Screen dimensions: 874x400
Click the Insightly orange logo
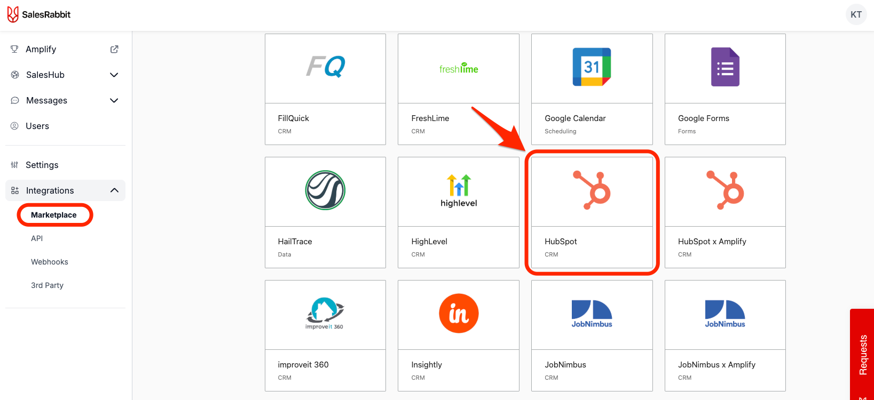(x=459, y=314)
